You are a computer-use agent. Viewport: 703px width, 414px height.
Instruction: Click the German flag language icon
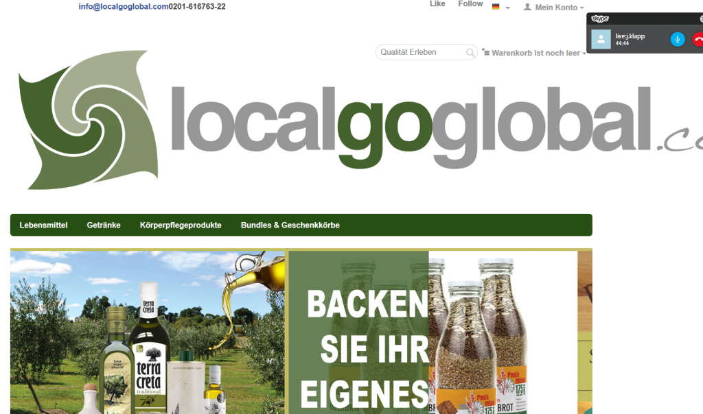coord(496,7)
